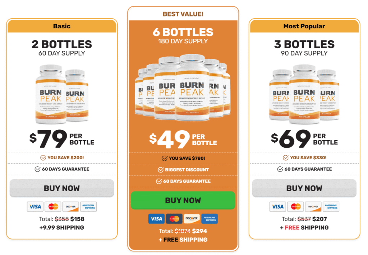Click American Express icon in 3 Bottles package

331,207
